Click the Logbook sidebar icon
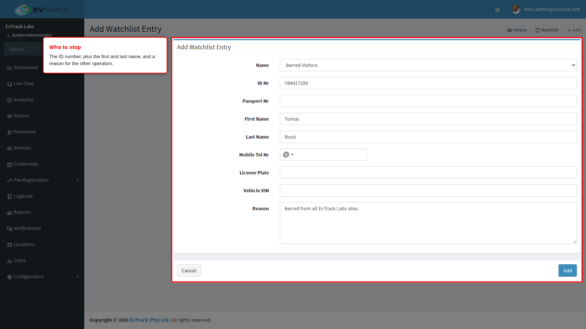The height and width of the screenshot is (329, 586). 10,197
